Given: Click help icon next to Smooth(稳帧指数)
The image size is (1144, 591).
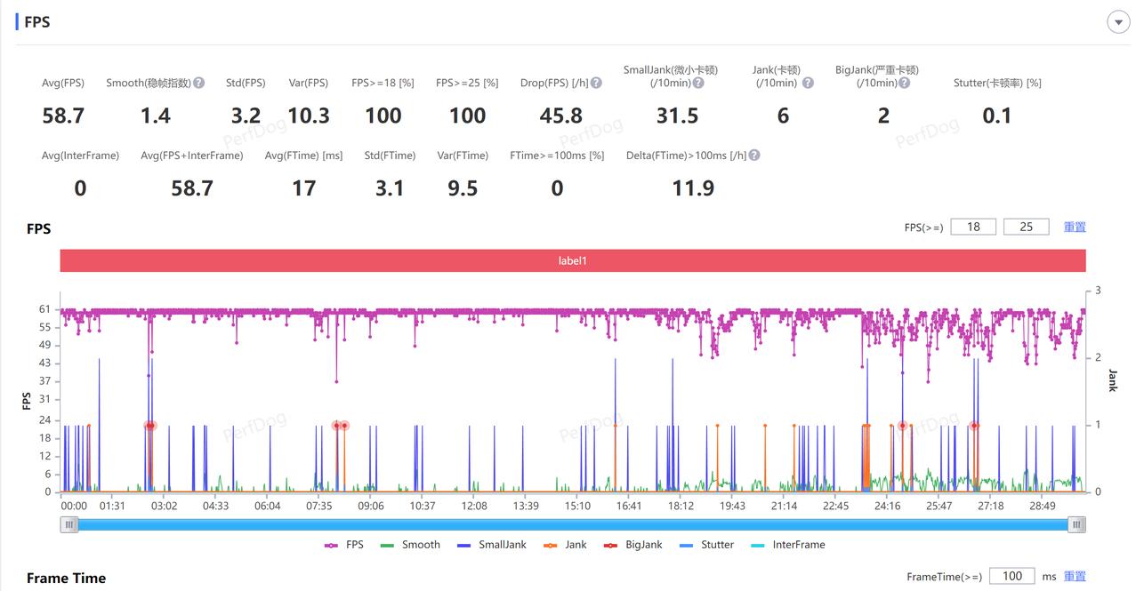Looking at the screenshot, I should point(199,83).
